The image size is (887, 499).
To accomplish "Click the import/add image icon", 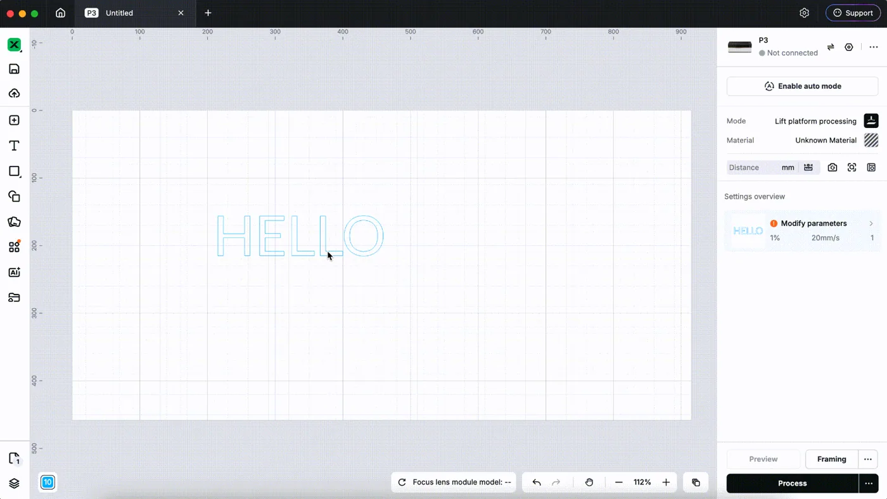I will coord(14,120).
